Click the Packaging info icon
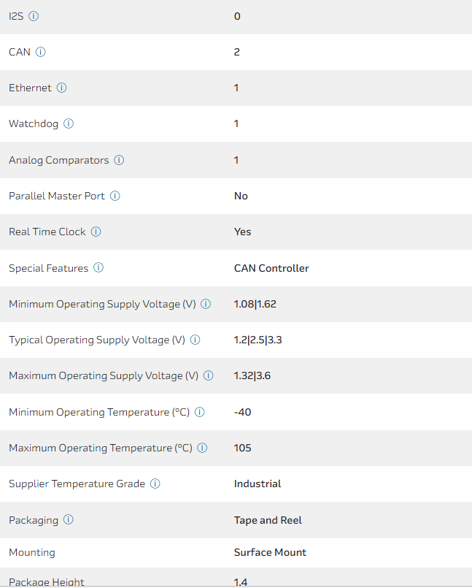This screenshot has width=472, height=588. (69, 520)
